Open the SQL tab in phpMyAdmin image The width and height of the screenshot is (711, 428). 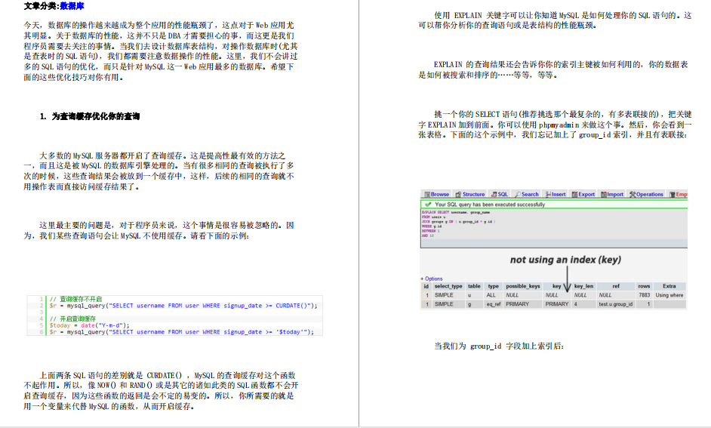(500, 194)
